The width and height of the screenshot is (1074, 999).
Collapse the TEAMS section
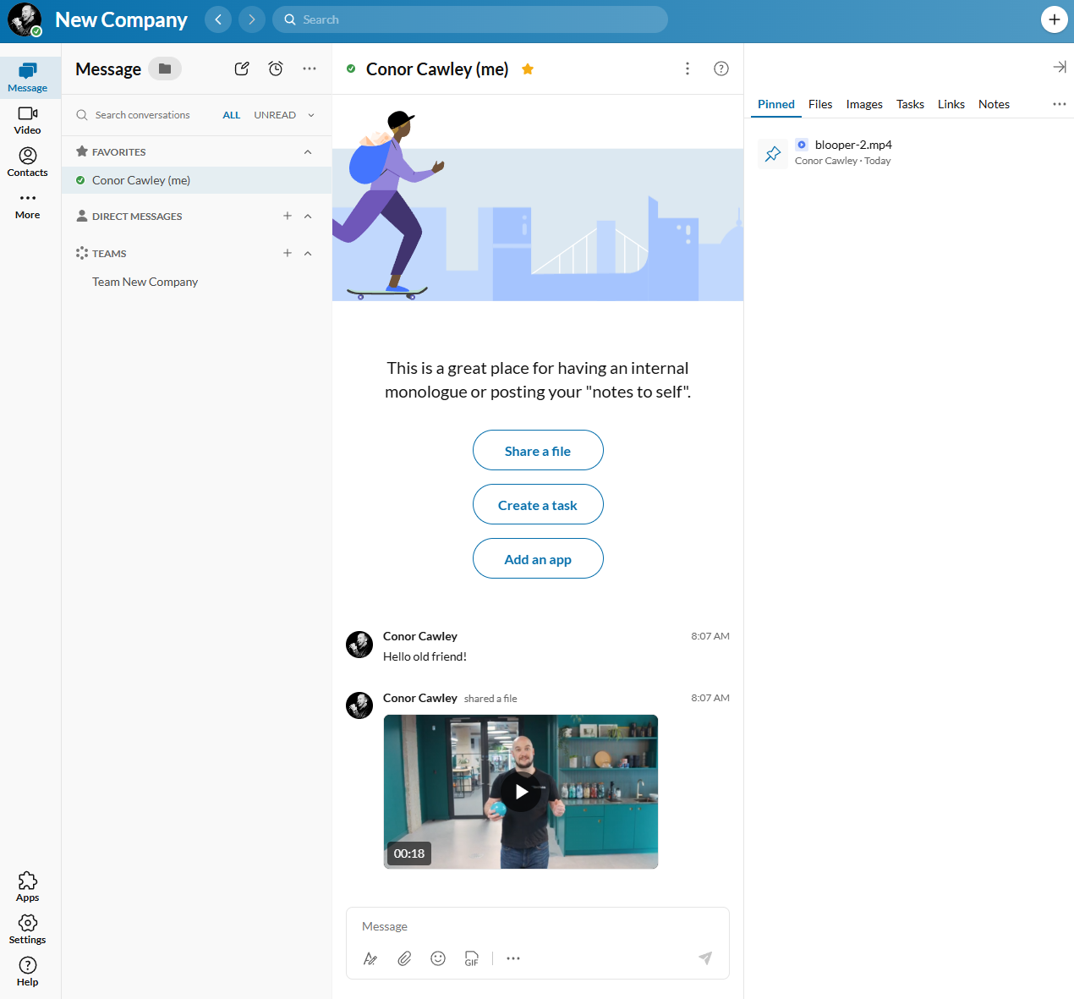click(308, 253)
